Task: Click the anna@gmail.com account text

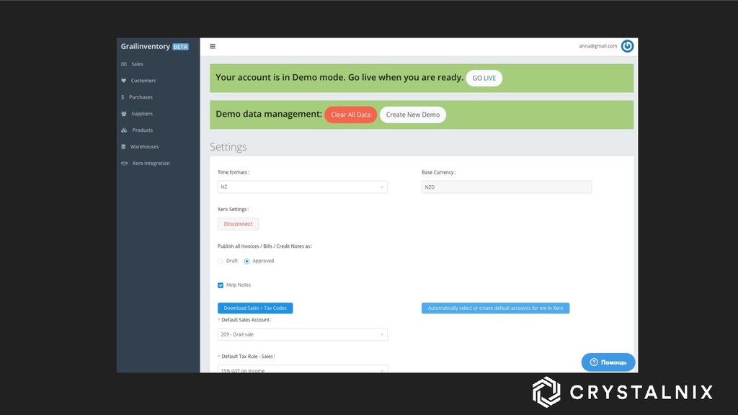Action: (x=597, y=46)
